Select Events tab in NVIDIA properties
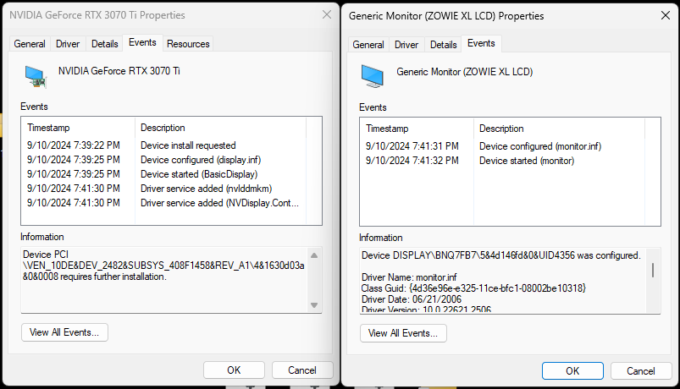 142,42
